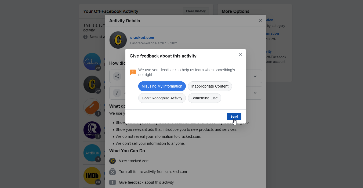Open the orange bean logo in activity list
The image size is (363, 188).
[92, 107]
